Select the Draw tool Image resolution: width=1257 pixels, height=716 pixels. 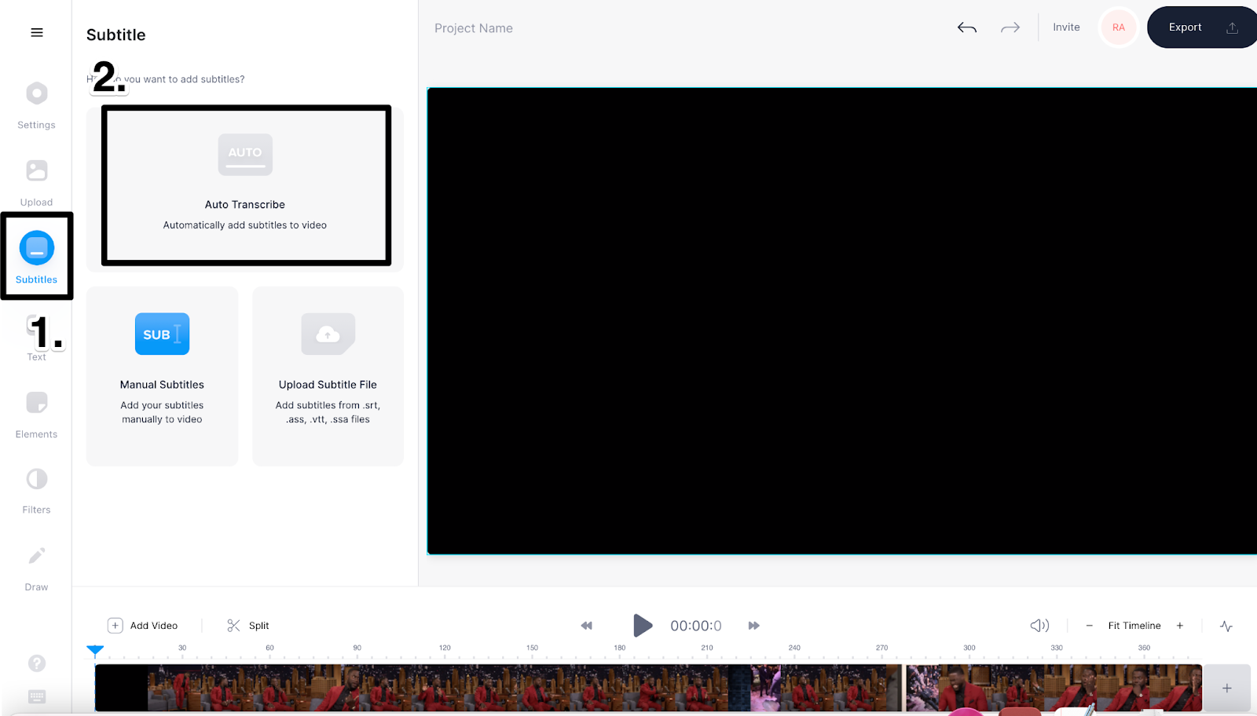[x=36, y=568]
